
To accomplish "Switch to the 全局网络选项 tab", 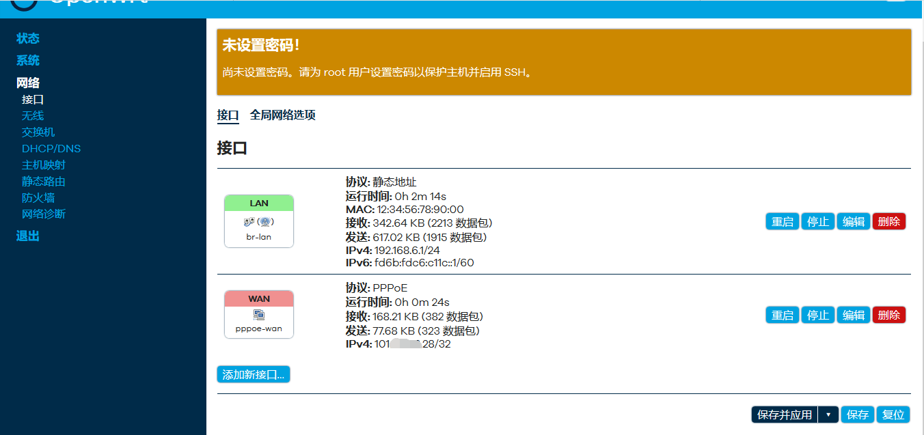I will [282, 115].
